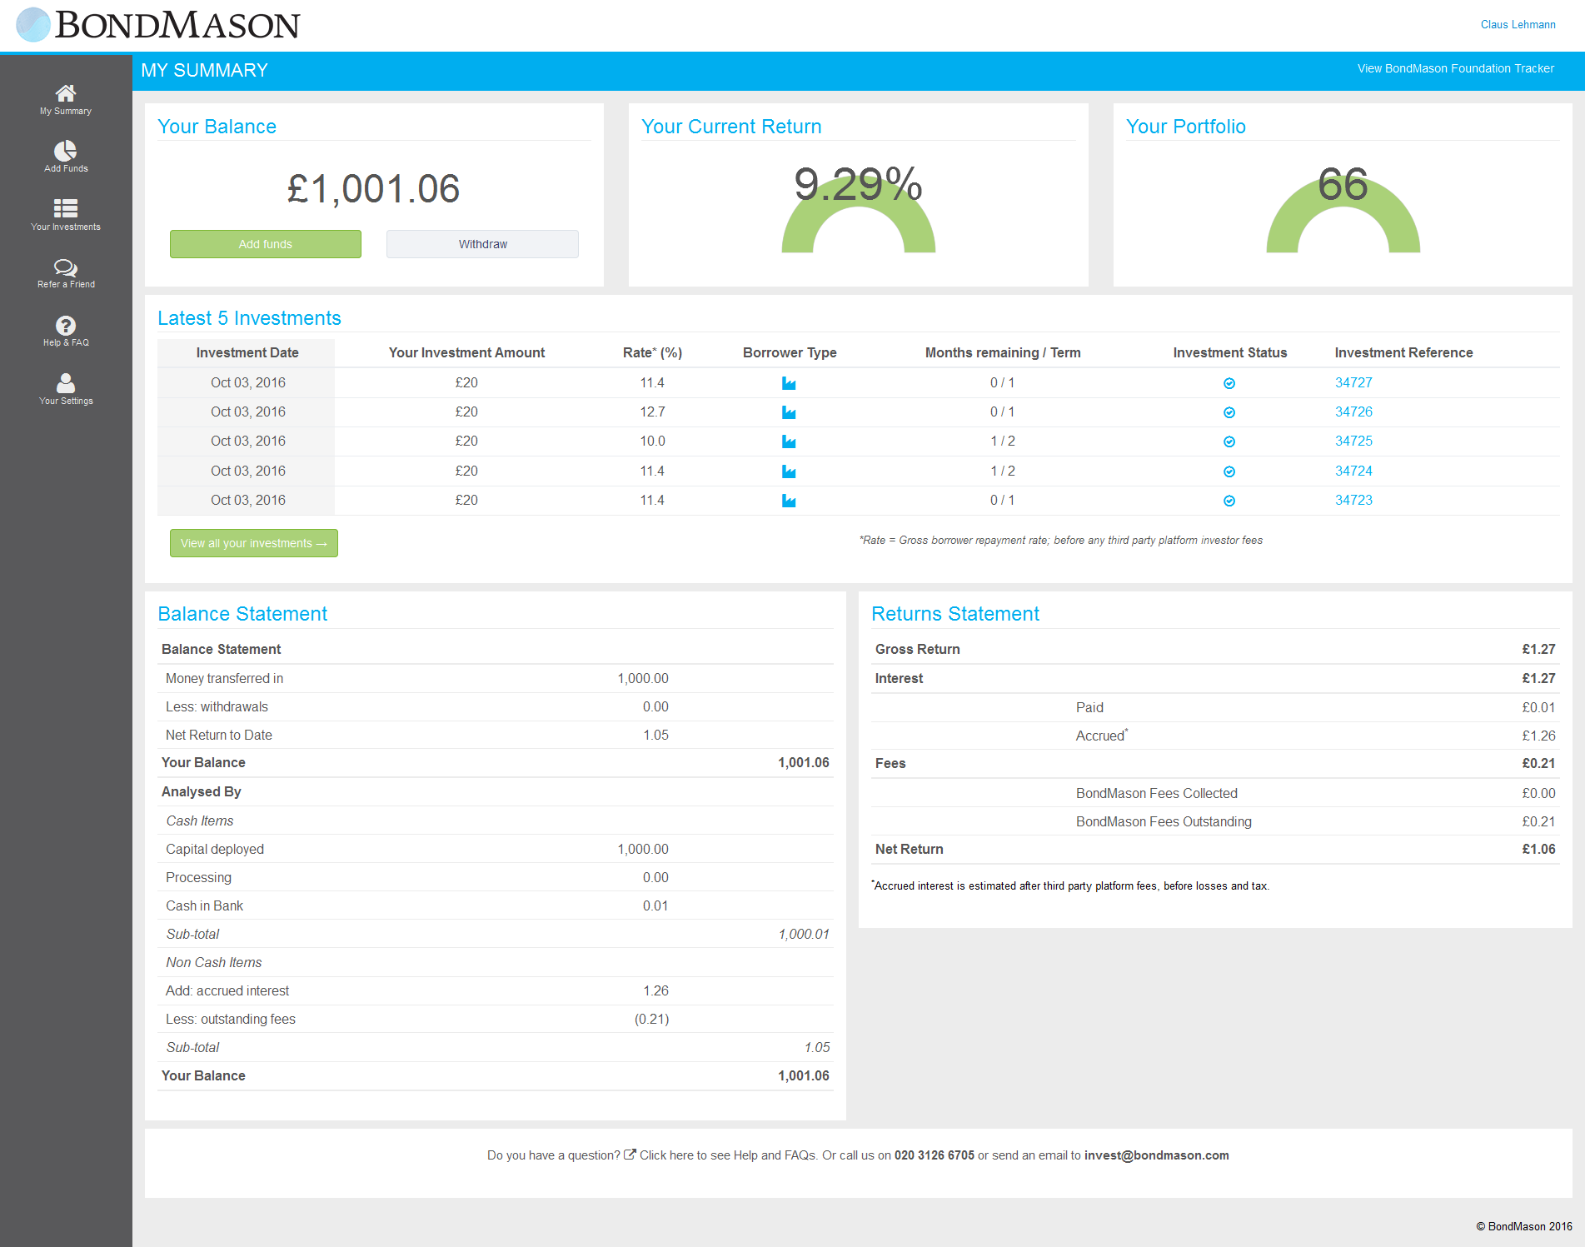Click the Less: outstanding fees row
This screenshot has width=1585, height=1247.
[496, 1019]
